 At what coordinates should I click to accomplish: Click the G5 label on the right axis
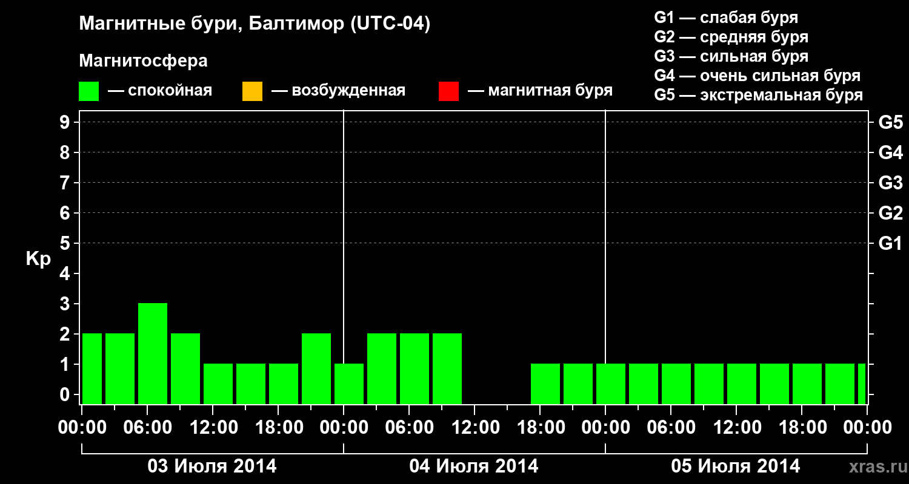(890, 122)
